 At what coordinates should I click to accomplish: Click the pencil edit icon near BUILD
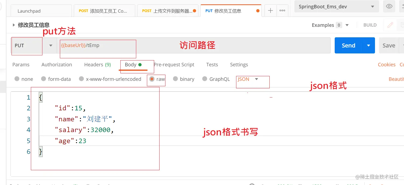pyautogui.click(x=390, y=25)
